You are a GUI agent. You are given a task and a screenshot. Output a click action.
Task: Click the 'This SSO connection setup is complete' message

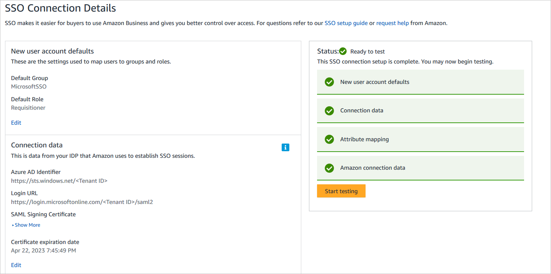405,62
